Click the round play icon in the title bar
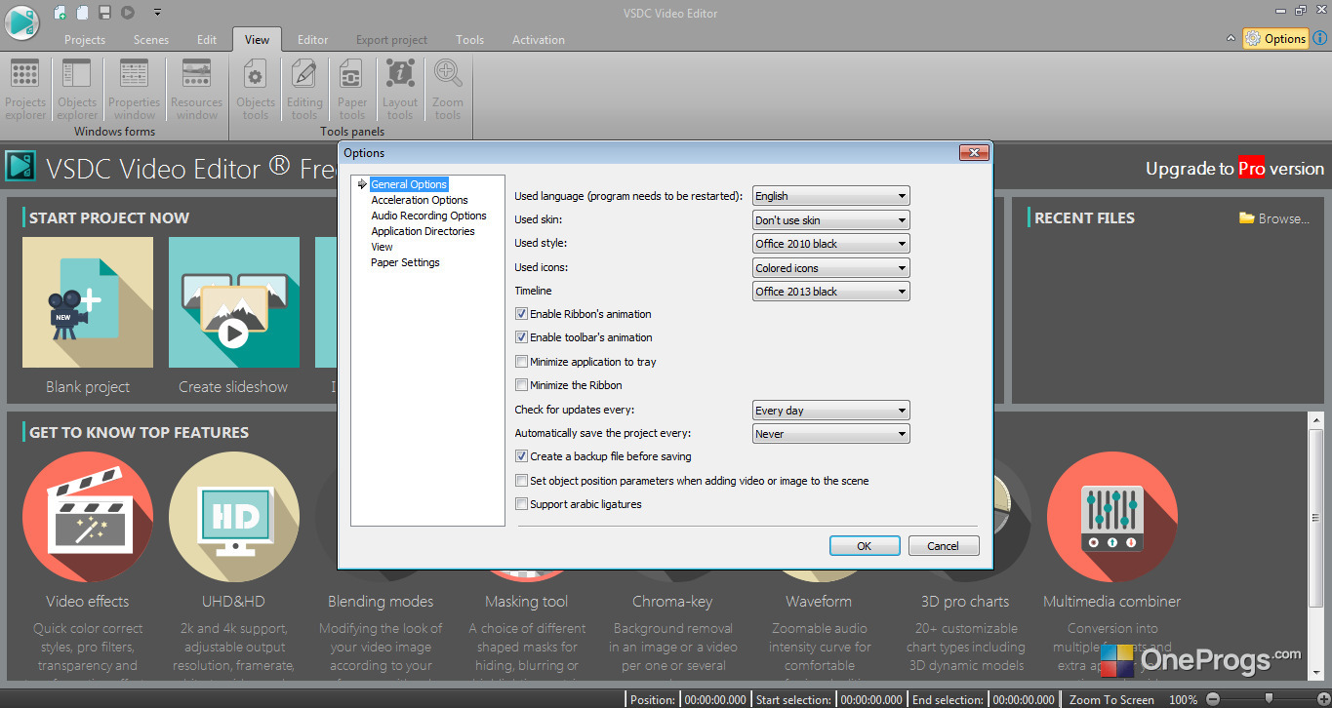Screen dimensions: 1332x708 coord(128,13)
